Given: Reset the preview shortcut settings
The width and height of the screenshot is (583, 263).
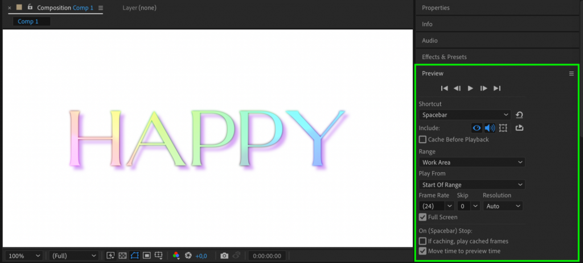Looking at the screenshot, I should 519,115.
